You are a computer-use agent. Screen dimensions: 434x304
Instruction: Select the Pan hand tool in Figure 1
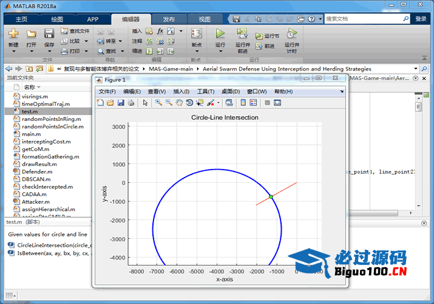click(x=179, y=103)
